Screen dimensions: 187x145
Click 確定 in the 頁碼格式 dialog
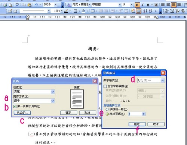[x=137, y=124]
